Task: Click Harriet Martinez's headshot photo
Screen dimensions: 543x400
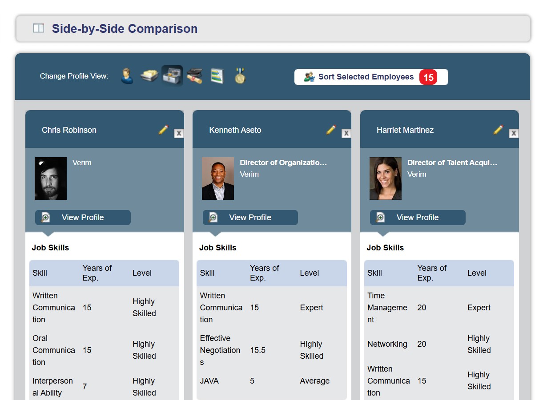Action: coord(386,178)
